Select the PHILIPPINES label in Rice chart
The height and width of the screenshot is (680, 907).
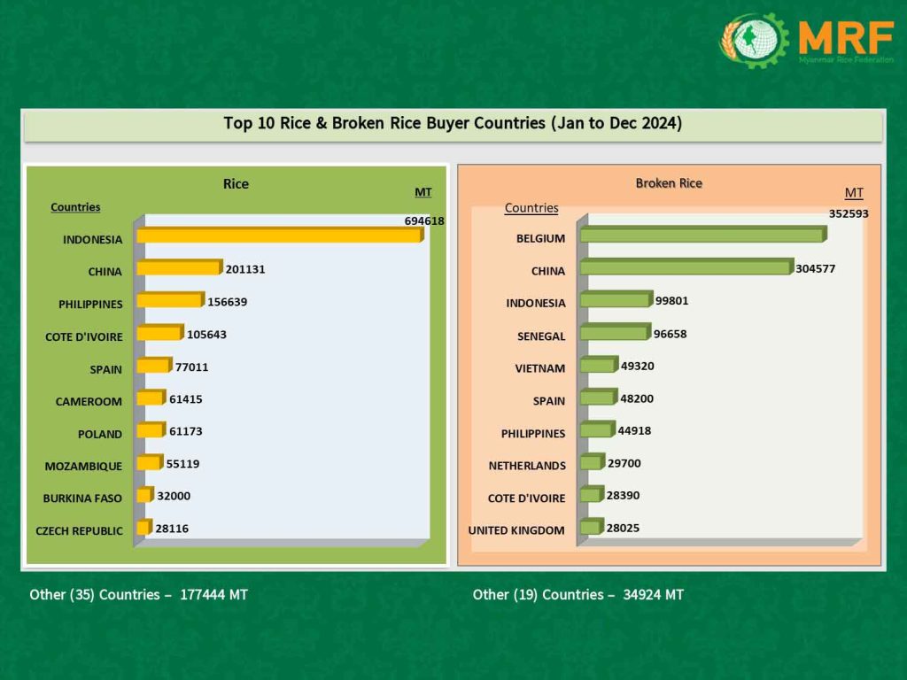tap(90, 305)
